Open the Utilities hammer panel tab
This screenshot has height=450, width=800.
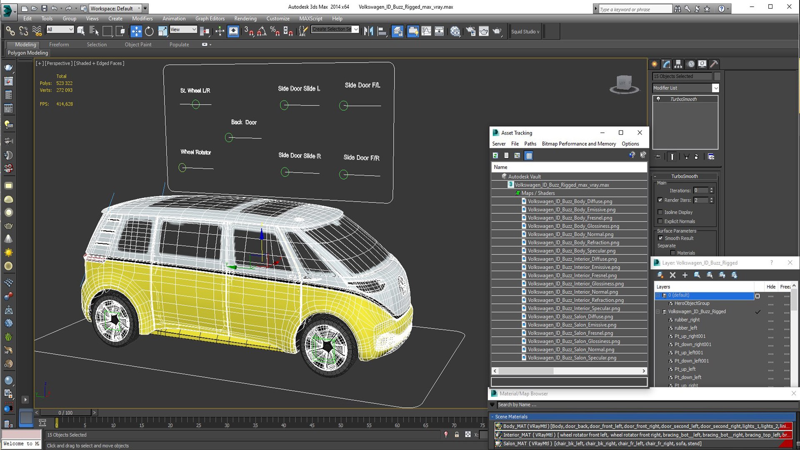tap(714, 64)
